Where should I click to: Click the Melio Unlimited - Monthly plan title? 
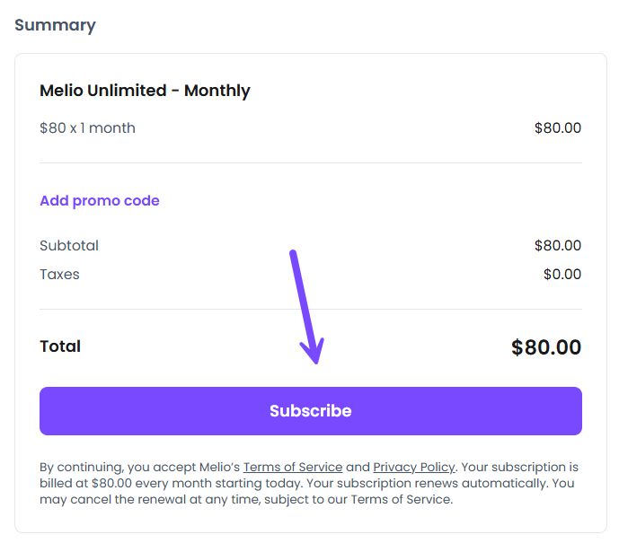(145, 91)
